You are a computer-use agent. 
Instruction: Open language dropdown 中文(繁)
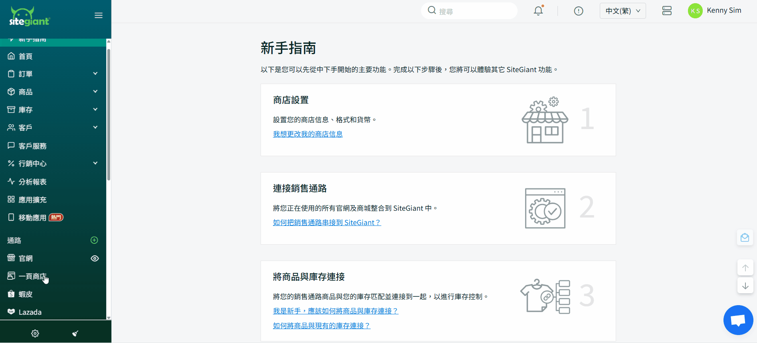tap(623, 11)
